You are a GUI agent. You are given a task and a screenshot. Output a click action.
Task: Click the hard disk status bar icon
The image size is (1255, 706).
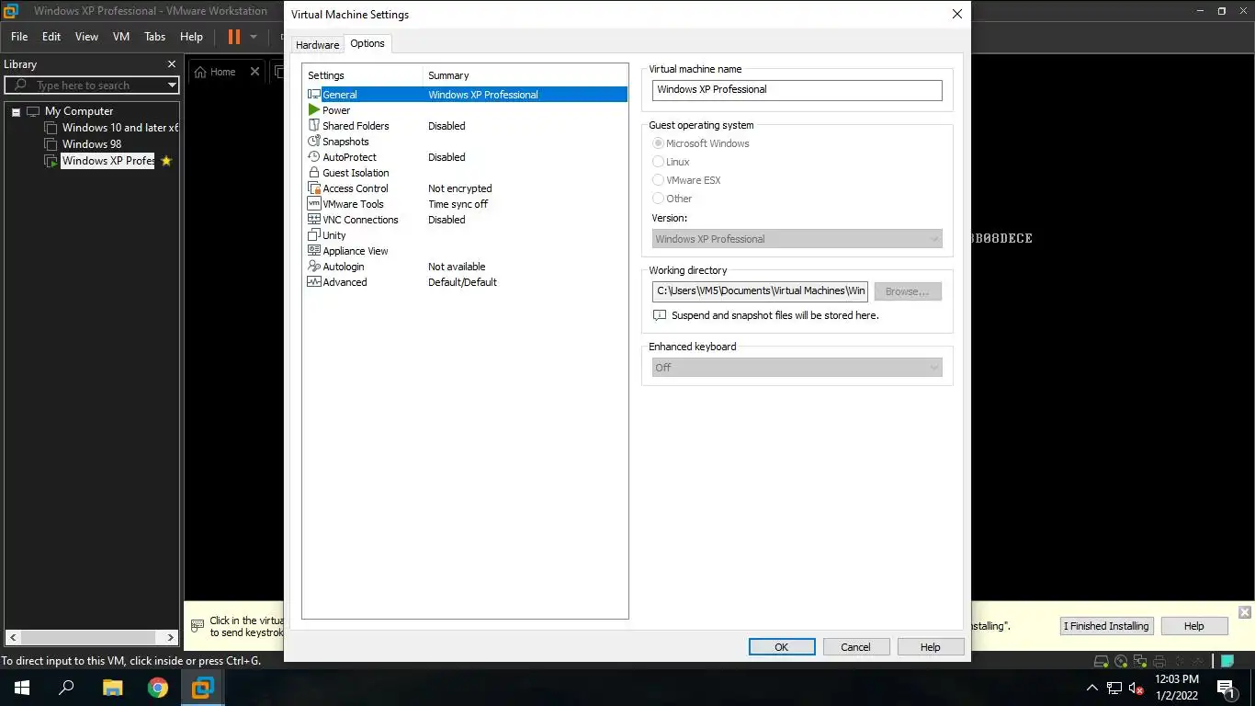tap(1102, 661)
